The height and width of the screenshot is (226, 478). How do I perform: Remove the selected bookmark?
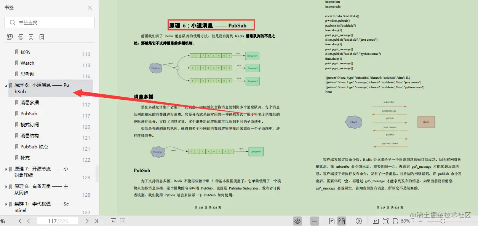click(42, 37)
